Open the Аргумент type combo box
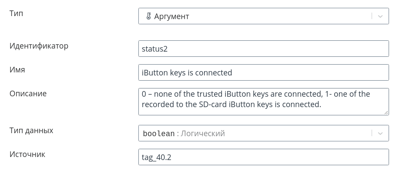 [264, 16]
